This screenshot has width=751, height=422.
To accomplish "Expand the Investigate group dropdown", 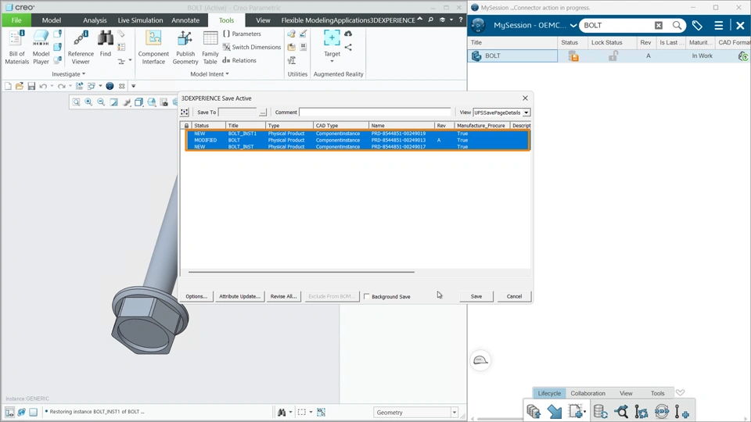I will [x=69, y=74].
